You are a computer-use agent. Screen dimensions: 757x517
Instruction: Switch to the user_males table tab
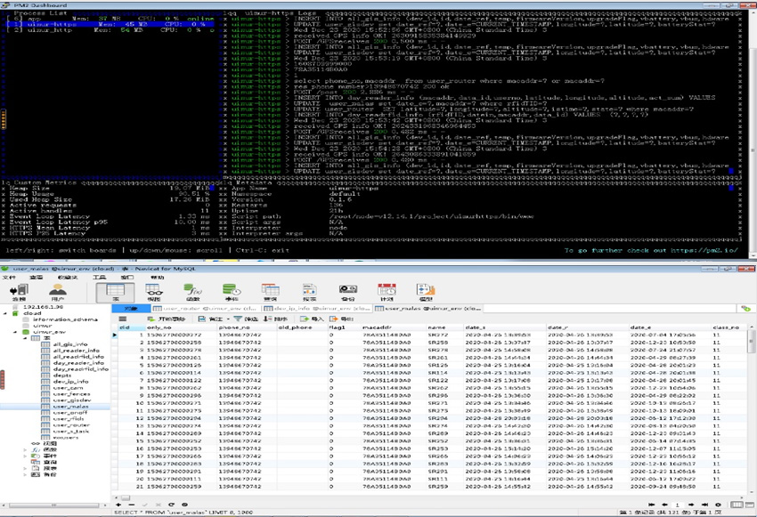(427, 308)
